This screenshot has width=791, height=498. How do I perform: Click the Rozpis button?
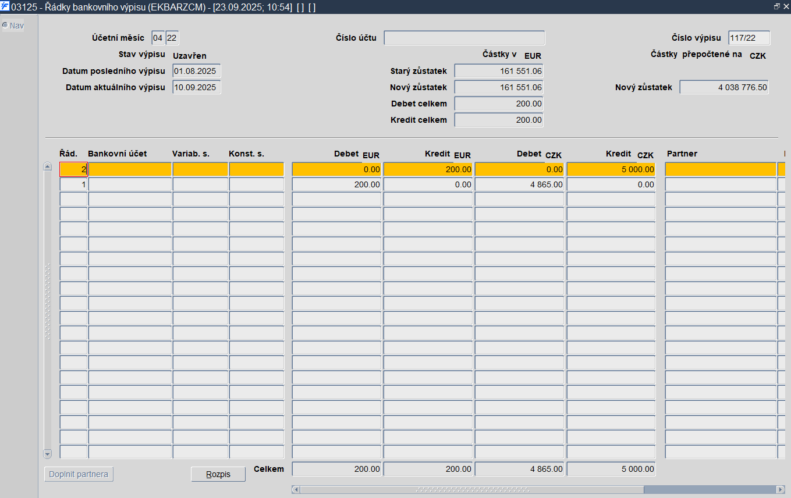[x=218, y=474]
